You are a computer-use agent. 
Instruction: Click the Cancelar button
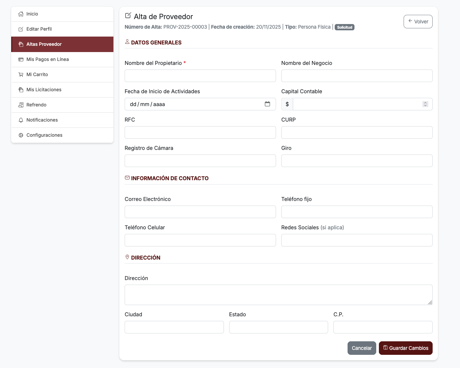[362, 348]
